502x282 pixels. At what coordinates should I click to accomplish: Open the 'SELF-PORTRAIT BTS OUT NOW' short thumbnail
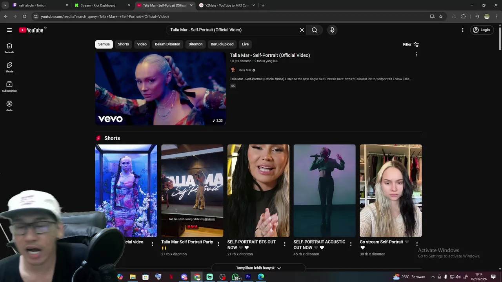click(x=258, y=191)
